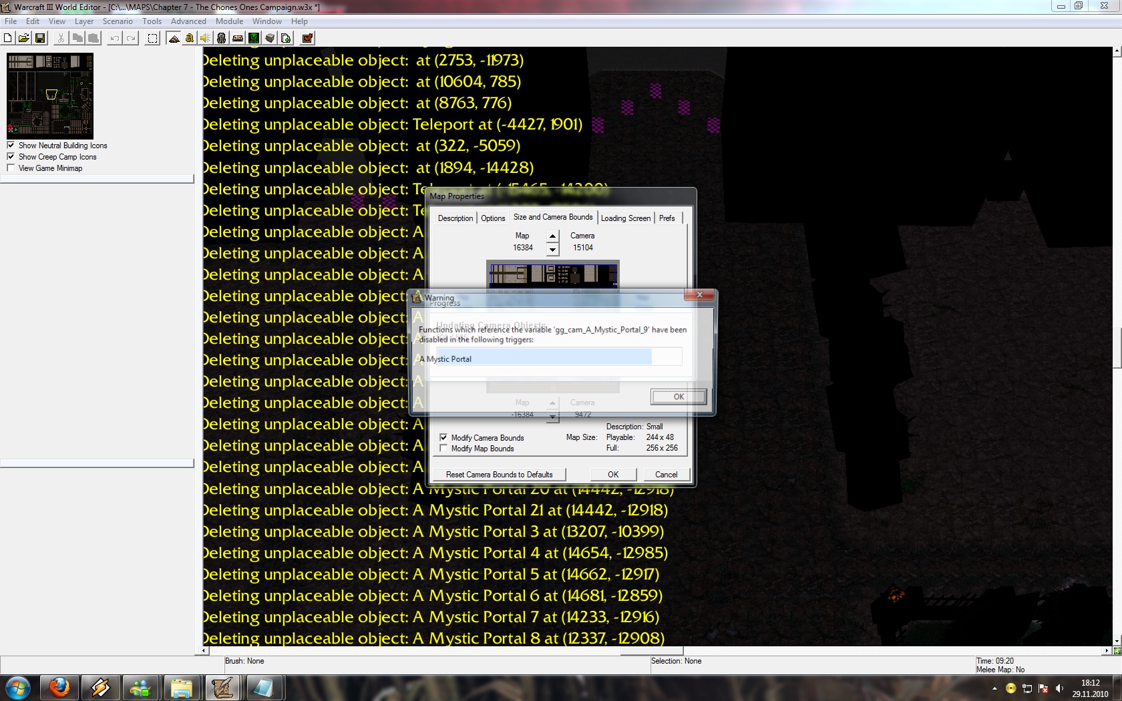
Task: Open the Sound Editor speaker icon
Action: point(206,38)
